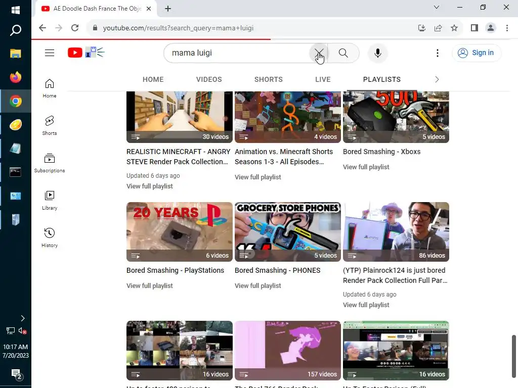Click Bored Smashing - PHONES title
The width and height of the screenshot is (518, 388).
(x=278, y=270)
